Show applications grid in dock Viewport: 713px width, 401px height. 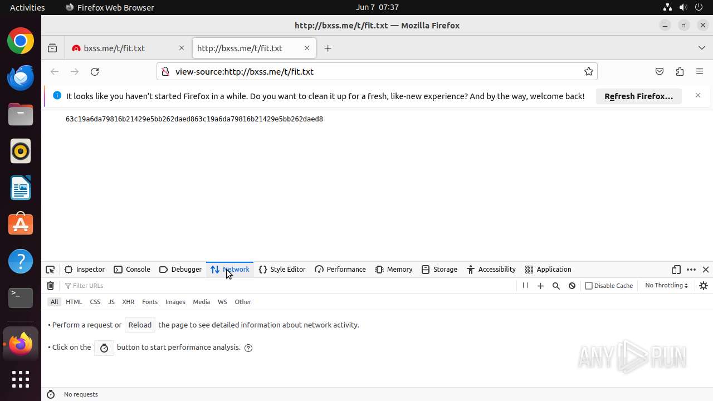click(21, 379)
